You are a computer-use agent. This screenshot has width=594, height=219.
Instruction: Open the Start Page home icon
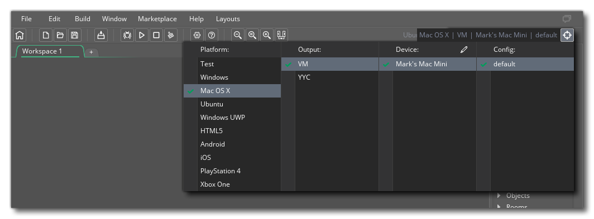pos(20,35)
